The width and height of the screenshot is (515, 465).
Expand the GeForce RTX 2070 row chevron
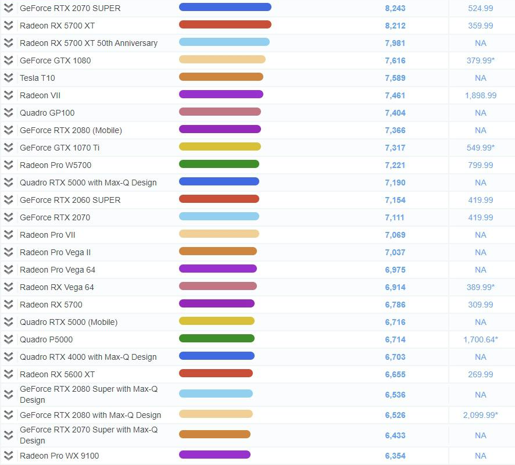(x=8, y=217)
